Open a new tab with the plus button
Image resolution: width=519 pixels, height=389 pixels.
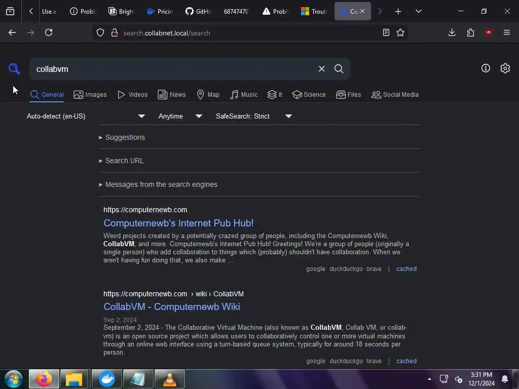398,12
